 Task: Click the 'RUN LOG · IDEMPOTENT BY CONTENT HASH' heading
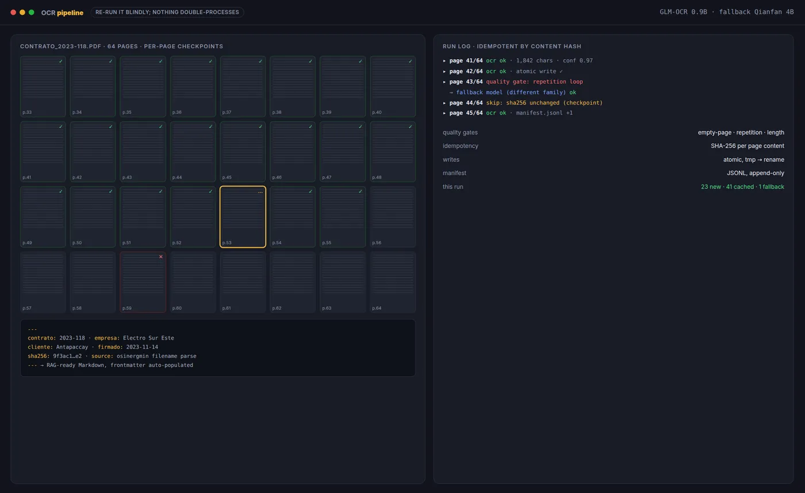pyautogui.click(x=512, y=47)
